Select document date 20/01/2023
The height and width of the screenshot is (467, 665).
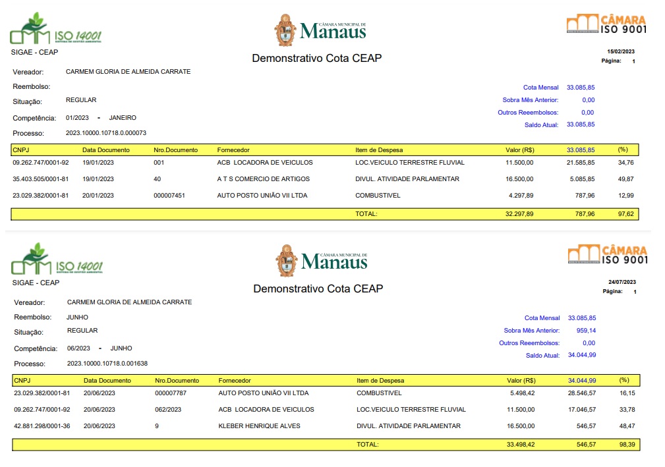(98, 196)
